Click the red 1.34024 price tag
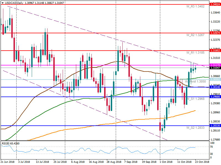Viewport: 221px width, 165px height. click(215, 4)
